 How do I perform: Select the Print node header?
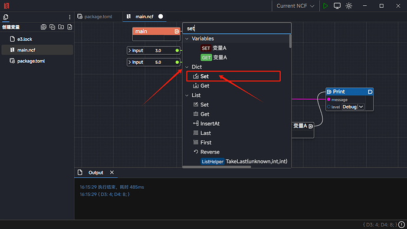(x=350, y=91)
